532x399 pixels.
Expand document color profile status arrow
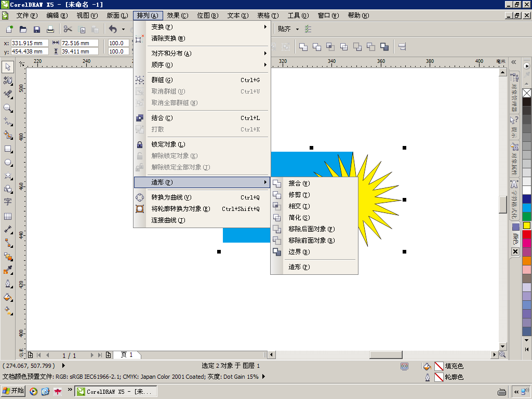(263, 376)
